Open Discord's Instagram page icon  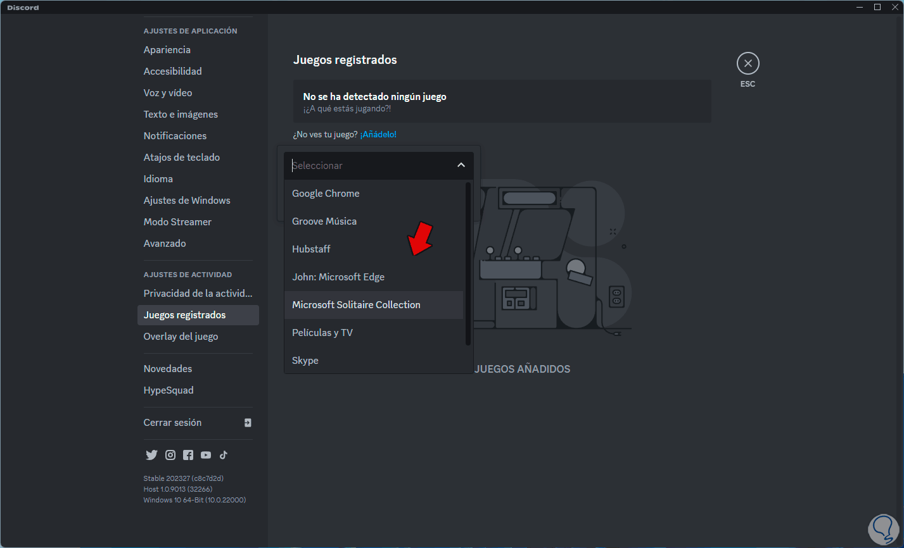(170, 455)
